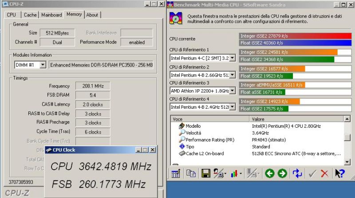The width and height of the screenshot is (355, 198).
Task: Click the Cycle Time (Tras) 6 clocks value
Action: pos(93,132)
